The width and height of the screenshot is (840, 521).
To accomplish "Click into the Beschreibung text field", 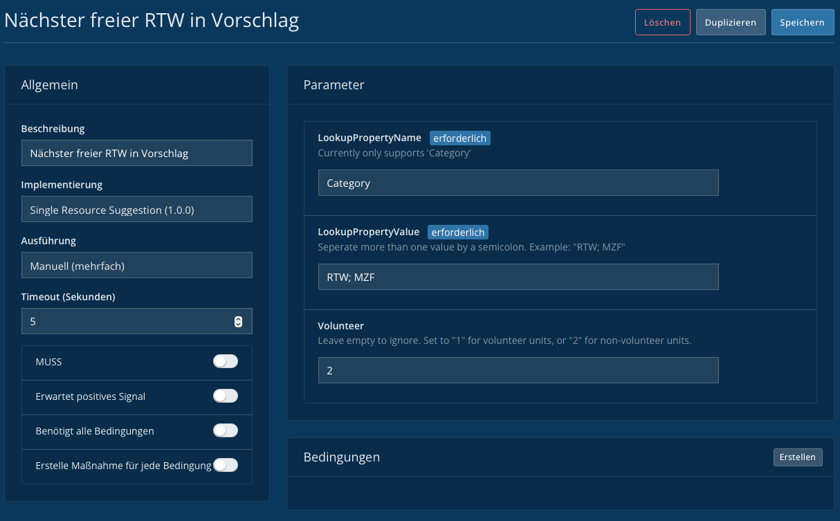I will [x=136, y=154].
